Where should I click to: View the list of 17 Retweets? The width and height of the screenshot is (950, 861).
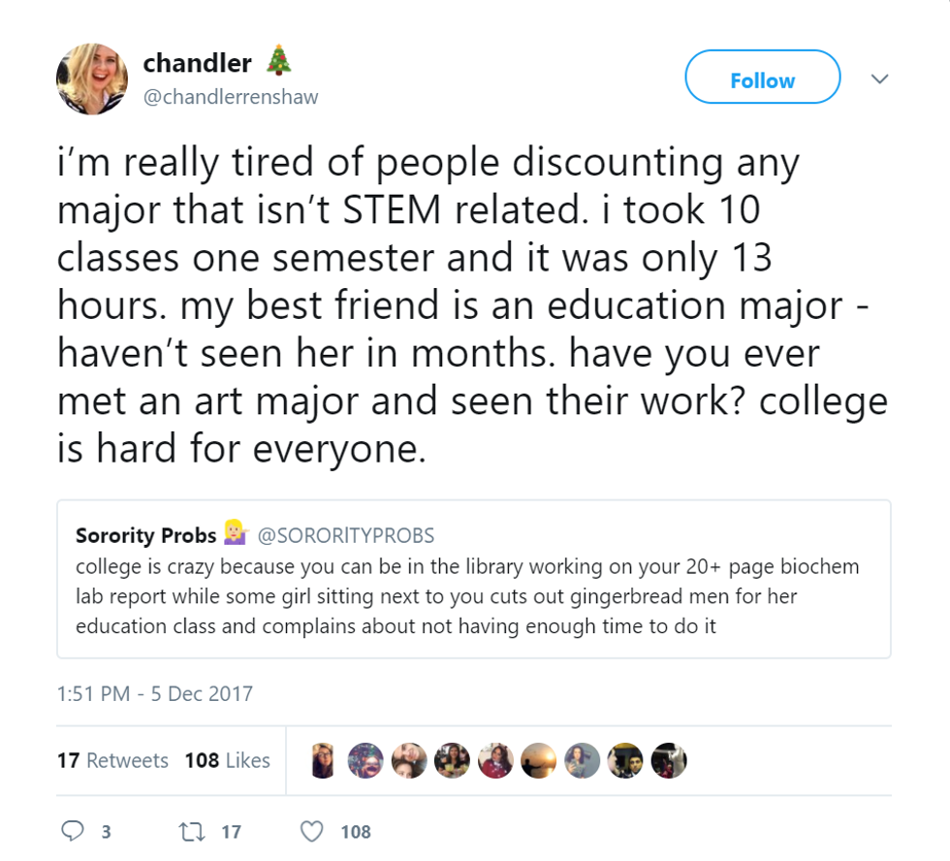coord(112,760)
